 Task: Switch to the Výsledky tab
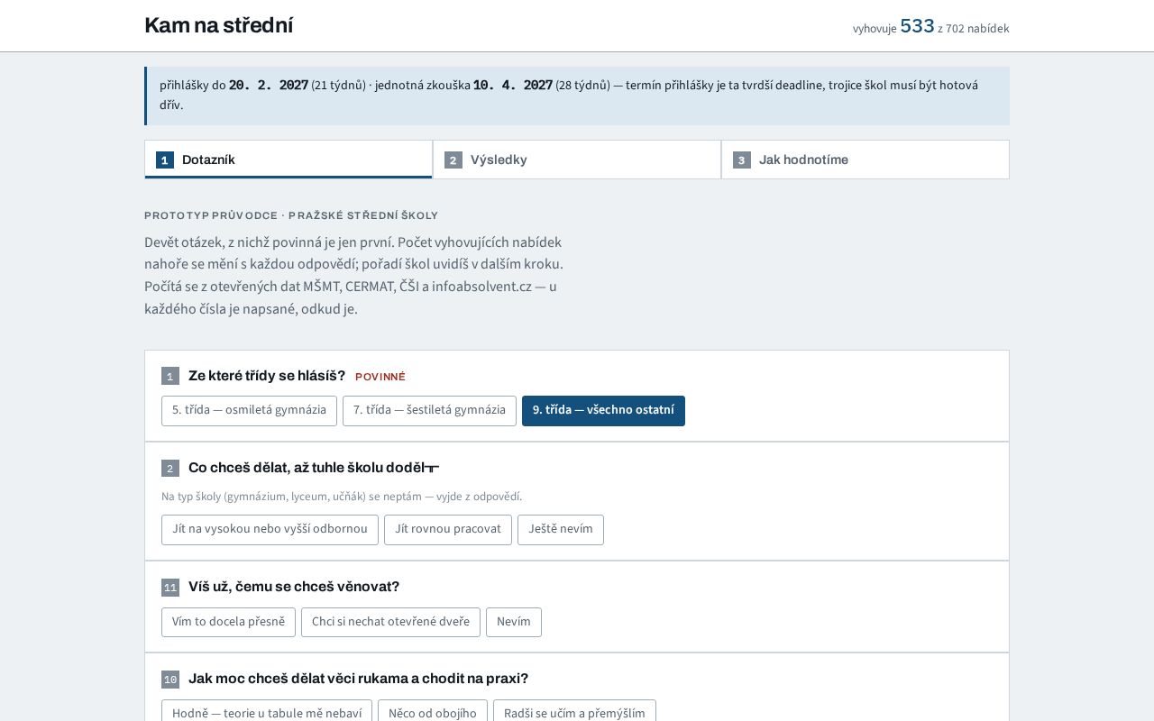click(x=577, y=160)
